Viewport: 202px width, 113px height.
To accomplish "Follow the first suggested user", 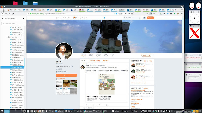I will [x=140, y=66].
